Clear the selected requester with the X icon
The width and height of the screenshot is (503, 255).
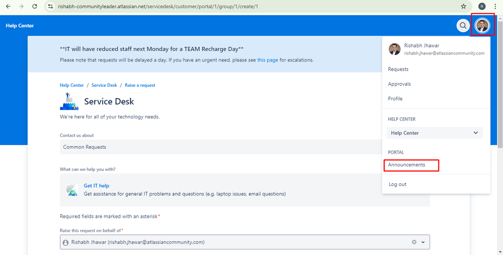tap(414, 242)
